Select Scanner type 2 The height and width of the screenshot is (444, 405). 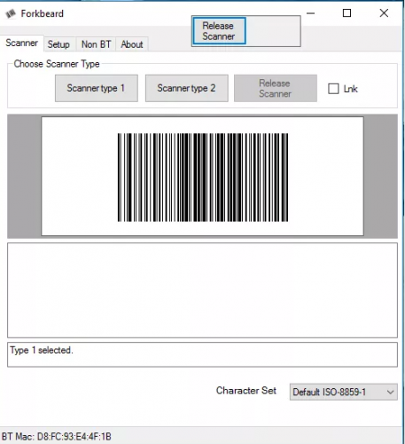[x=186, y=88]
